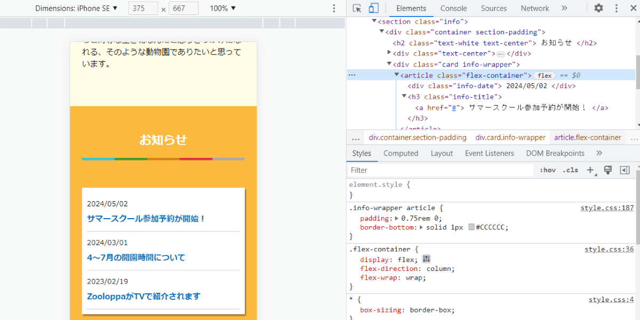Image resolution: width=640 pixels, height=320 pixels.
Task: Click the 4〜7月の開園時間について news link
Action: click(136, 258)
